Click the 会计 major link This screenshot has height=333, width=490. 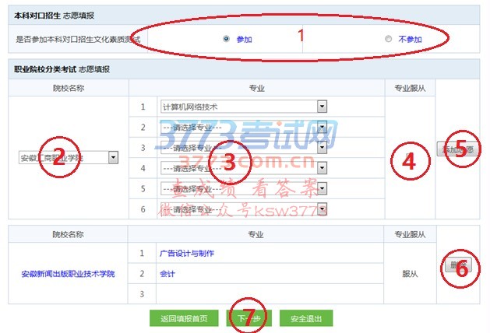pyautogui.click(x=167, y=274)
